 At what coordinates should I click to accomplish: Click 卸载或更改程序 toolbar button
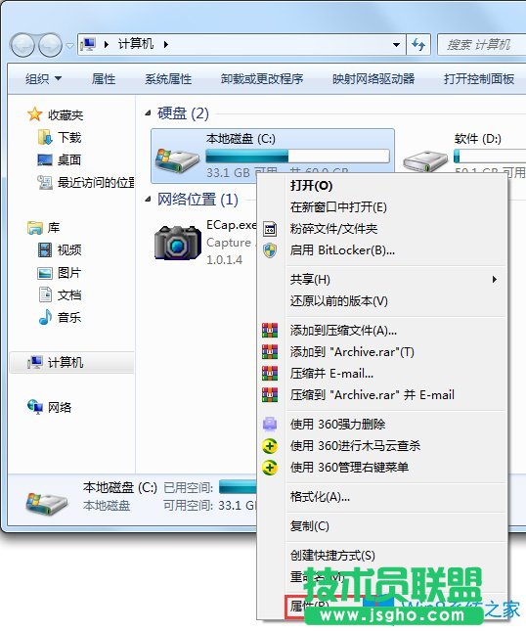(x=262, y=78)
